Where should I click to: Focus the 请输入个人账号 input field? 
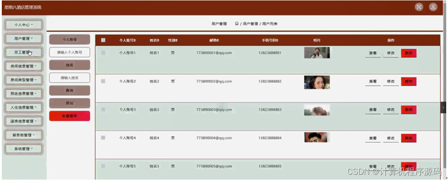tap(69, 52)
